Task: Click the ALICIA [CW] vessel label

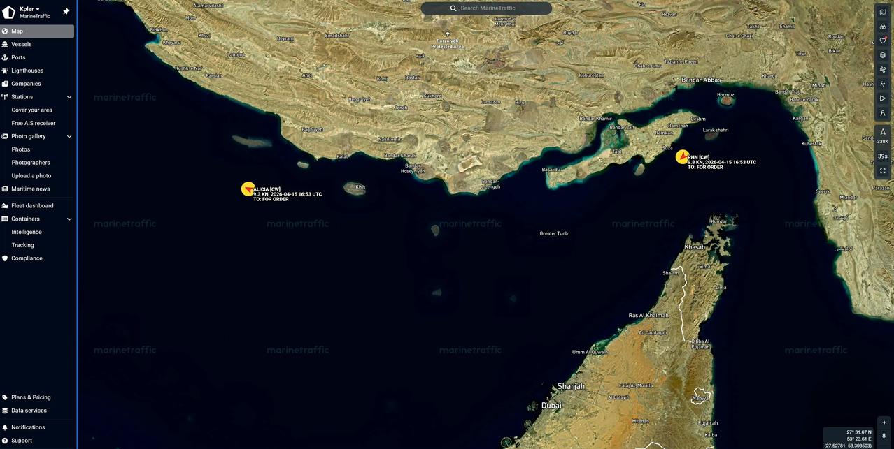Action: point(267,189)
